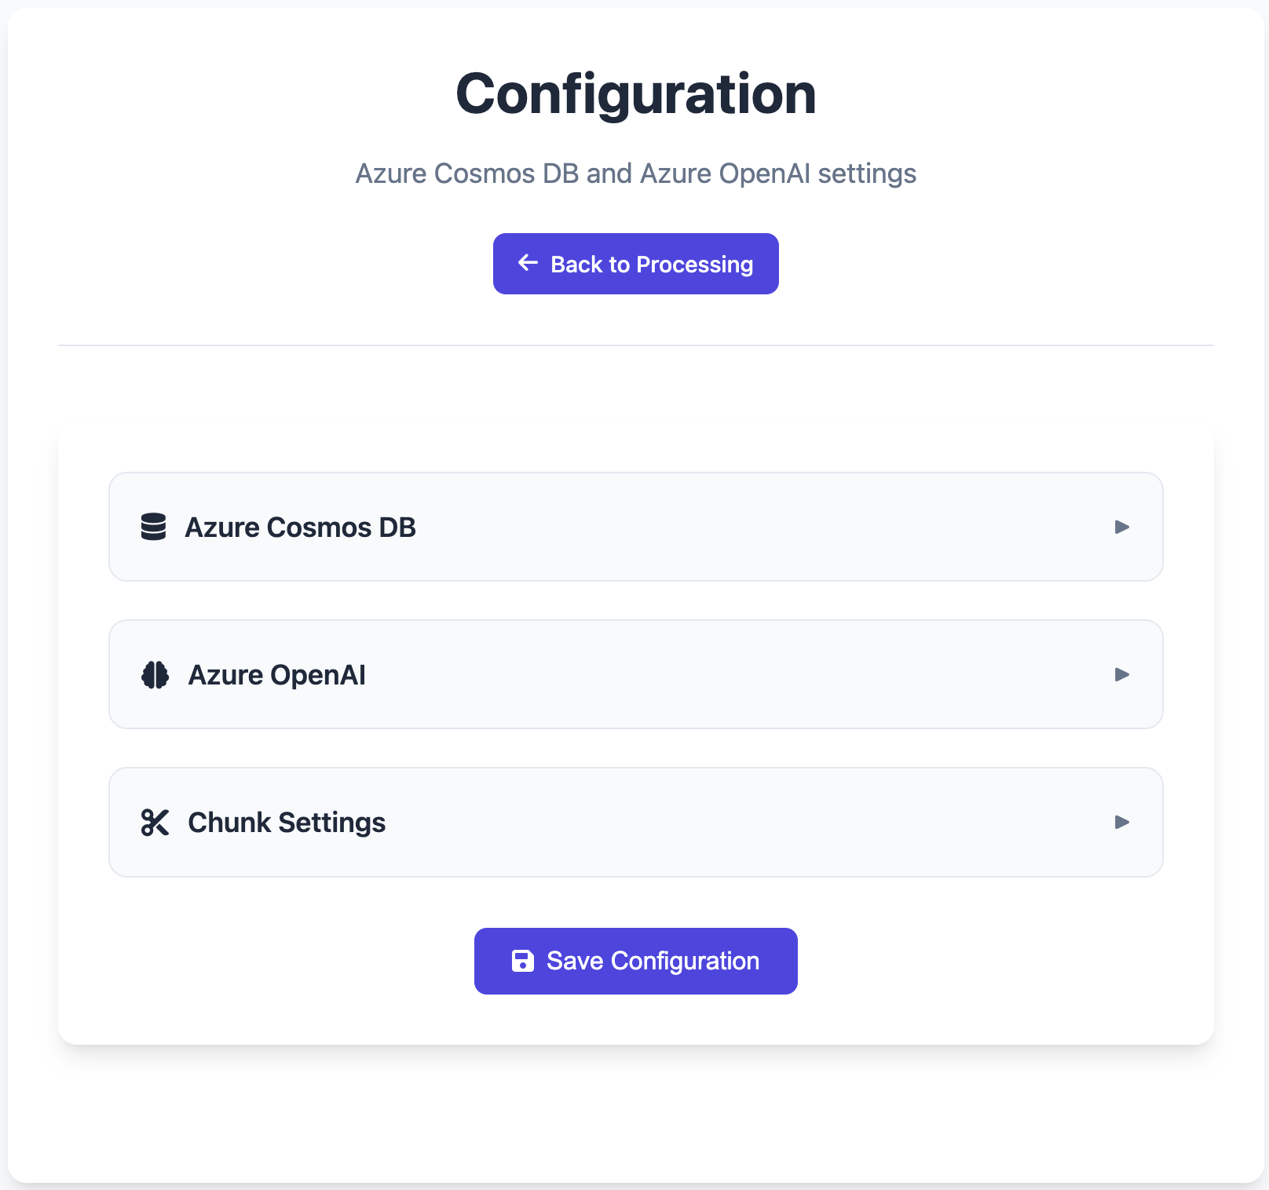Expand Azure Cosmos DB using its disclosure triangle
Screen dimensions: 1269x1190
(x=1122, y=527)
